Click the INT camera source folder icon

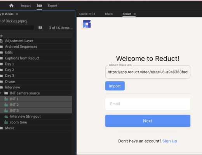tap(6, 93)
